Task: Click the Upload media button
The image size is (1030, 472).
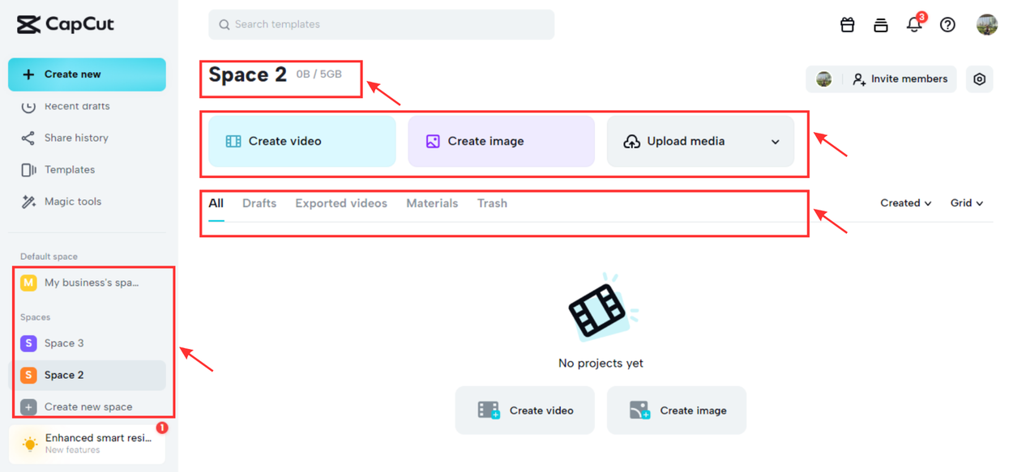Action: click(700, 141)
